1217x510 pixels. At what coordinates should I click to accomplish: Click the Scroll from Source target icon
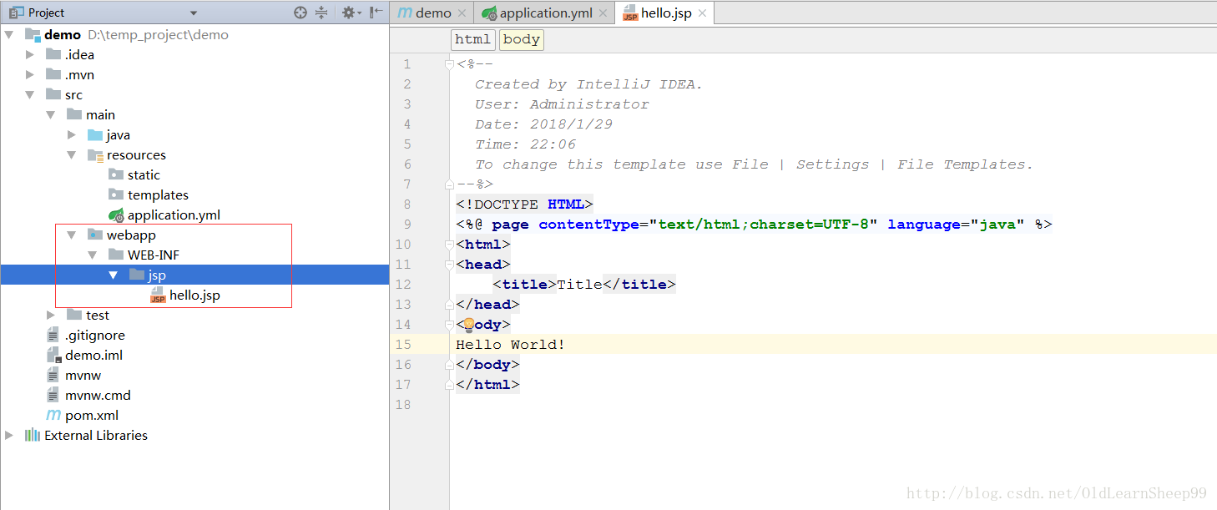[x=300, y=13]
